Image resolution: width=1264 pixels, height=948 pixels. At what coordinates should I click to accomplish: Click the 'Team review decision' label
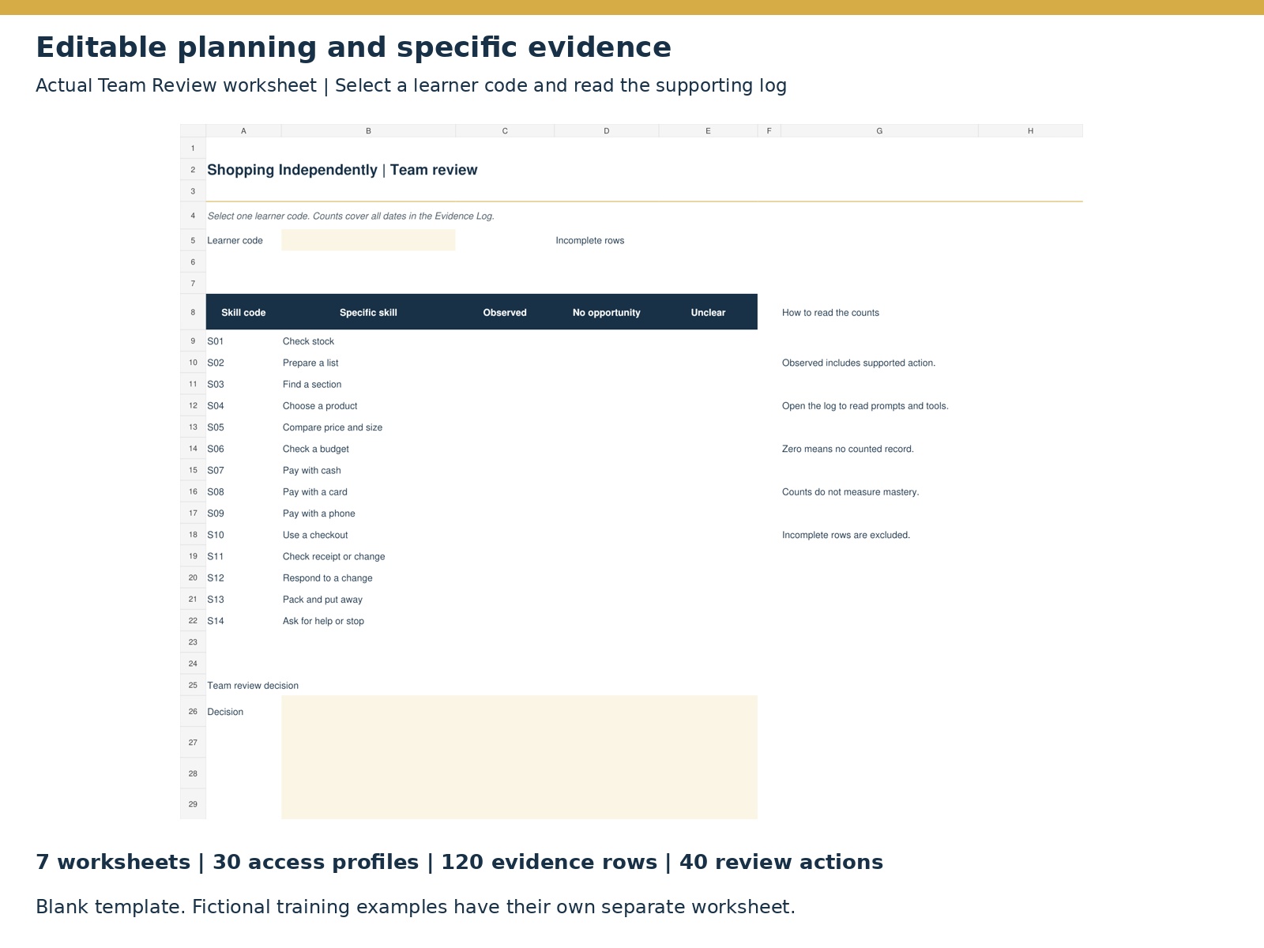coord(253,686)
